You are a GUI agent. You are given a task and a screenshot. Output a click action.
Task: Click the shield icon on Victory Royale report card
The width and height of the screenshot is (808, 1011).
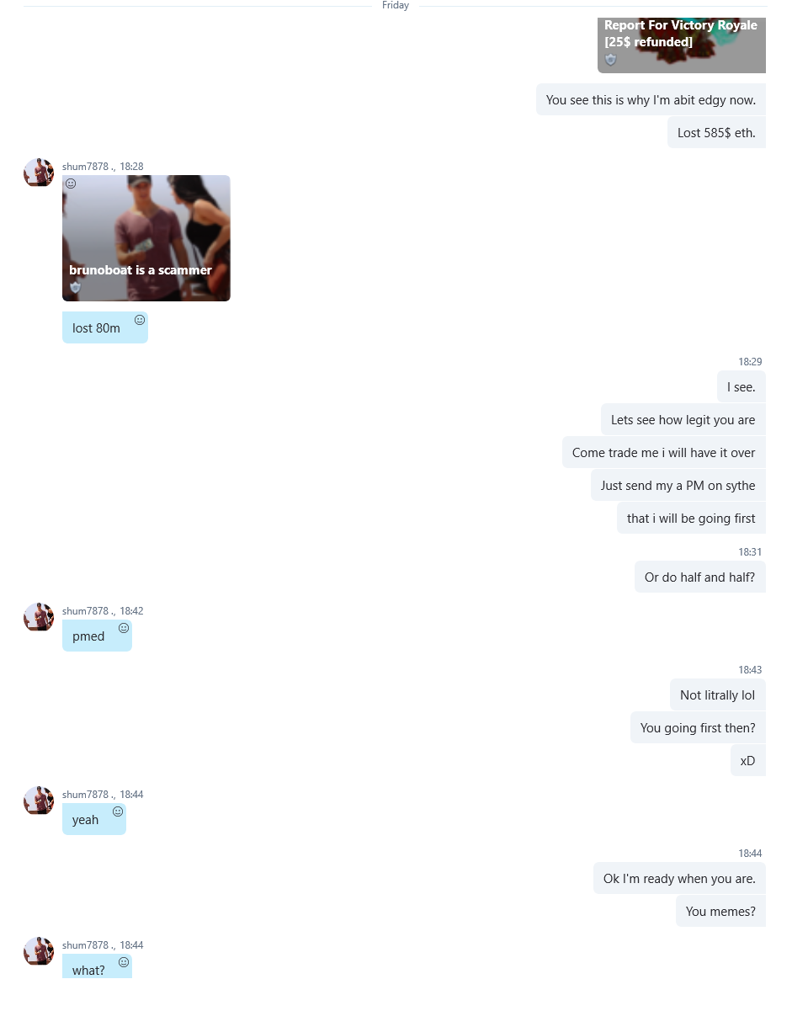coord(610,59)
